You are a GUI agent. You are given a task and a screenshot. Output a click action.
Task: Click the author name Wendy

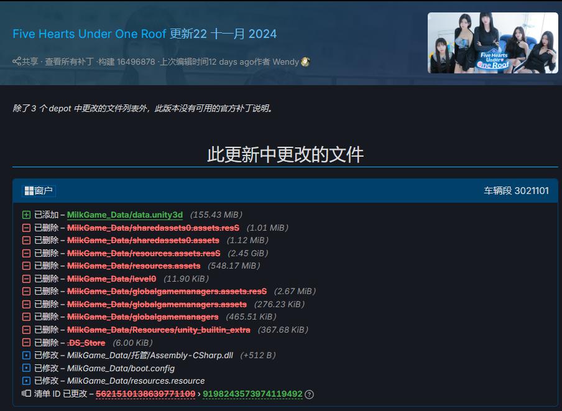pos(285,62)
